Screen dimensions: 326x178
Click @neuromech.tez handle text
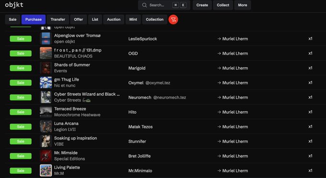pyautogui.click(x=169, y=97)
